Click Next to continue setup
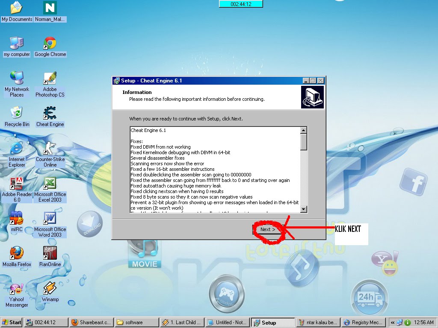The image size is (438, 328). click(x=268, y=229)
